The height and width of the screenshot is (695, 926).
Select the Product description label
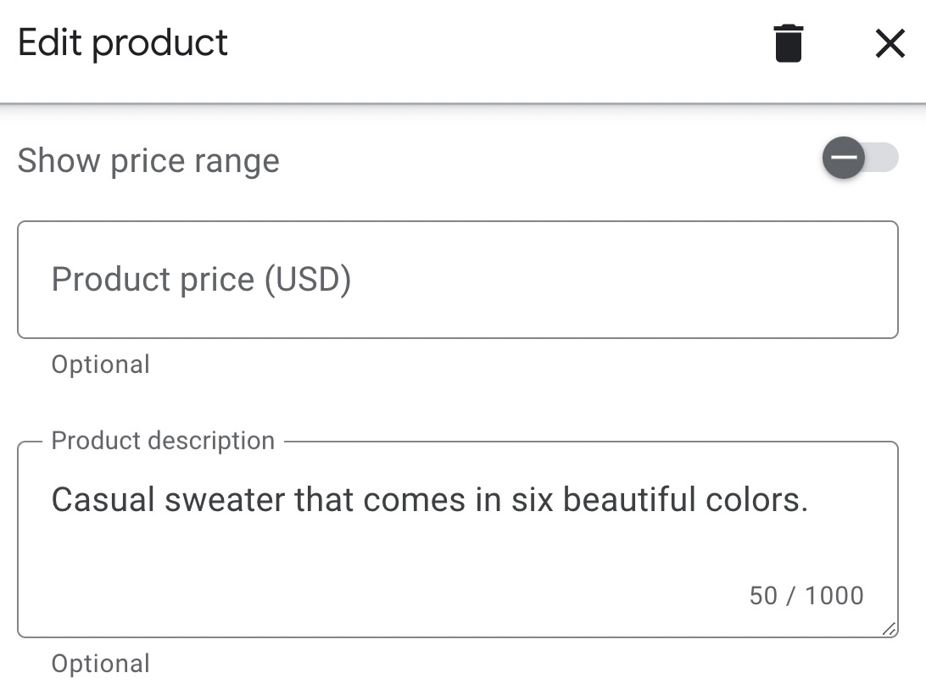point(163,440)
